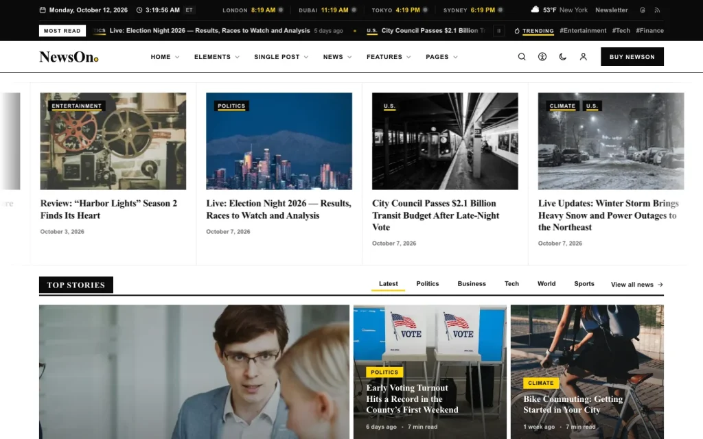Open the #Tech trending tag

[x=621, y=30]
